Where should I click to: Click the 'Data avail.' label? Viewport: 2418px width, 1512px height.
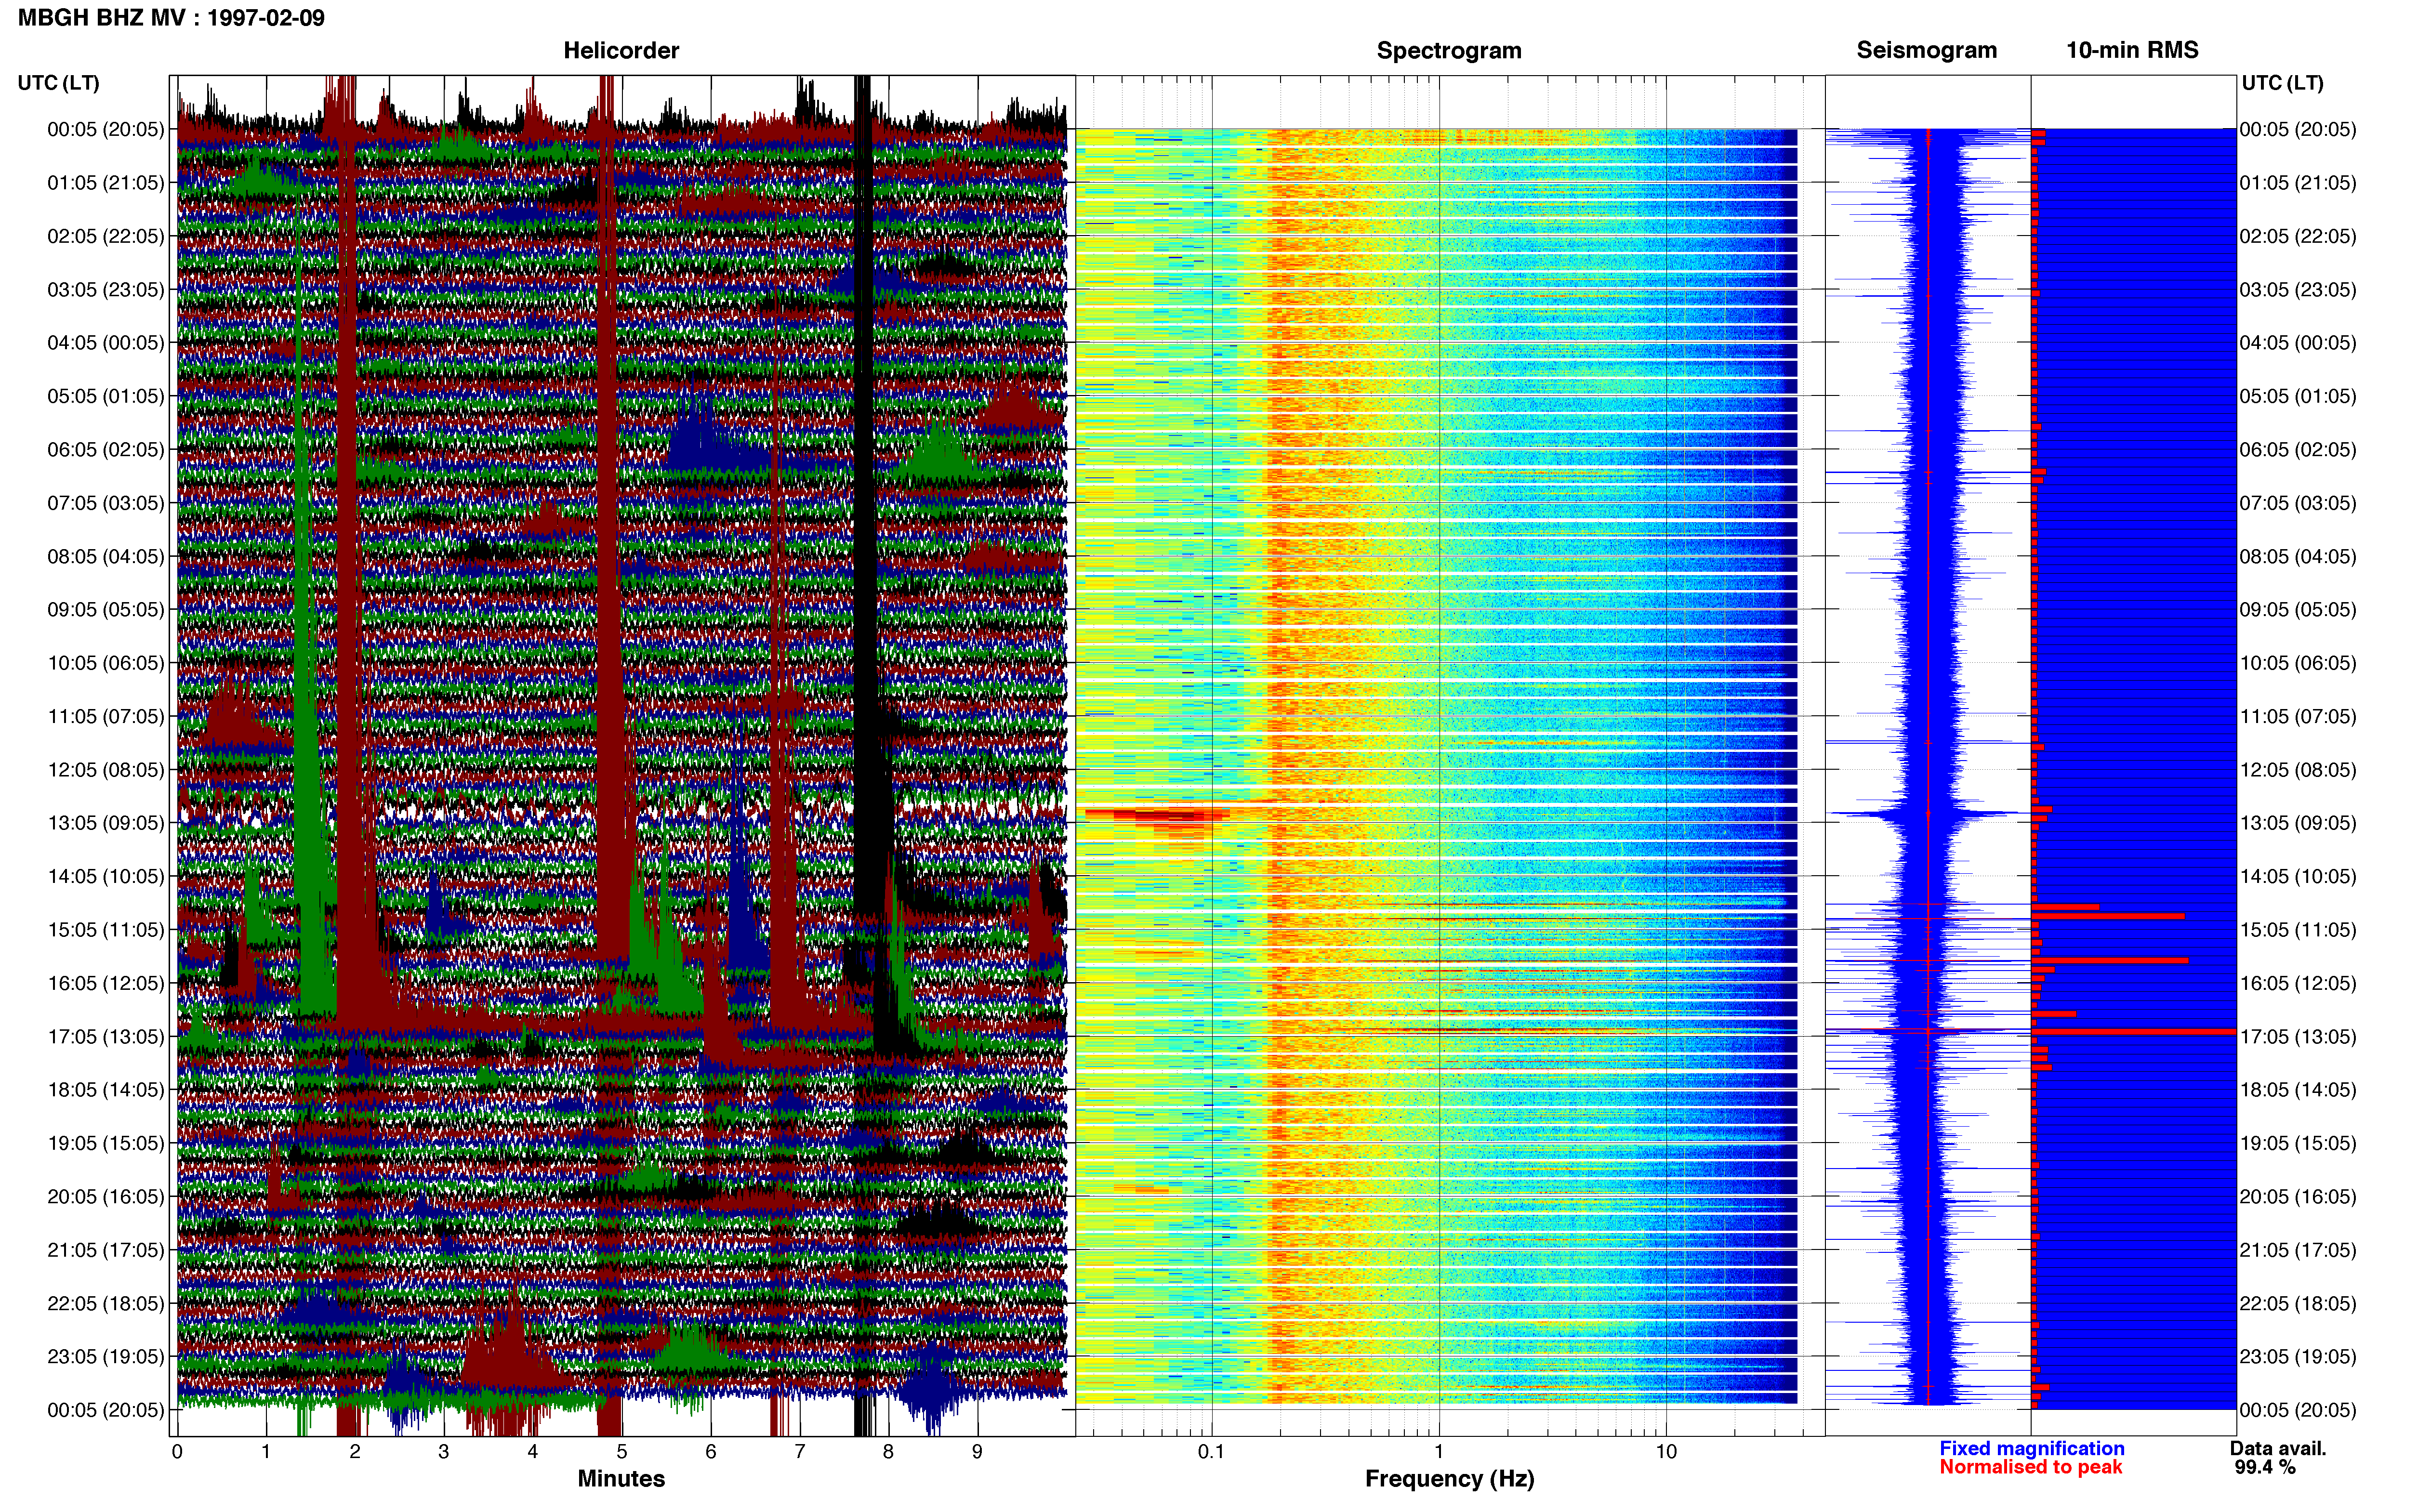[2278, 1449]
